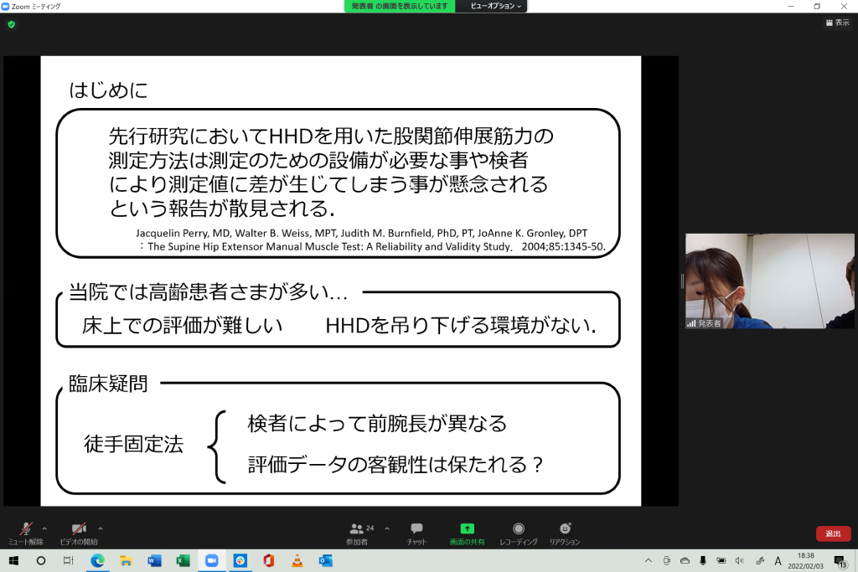Viewport: 858px width, 572px height.
Task: Open Excel from the taskbar
Action: click(x=183, y=560)
